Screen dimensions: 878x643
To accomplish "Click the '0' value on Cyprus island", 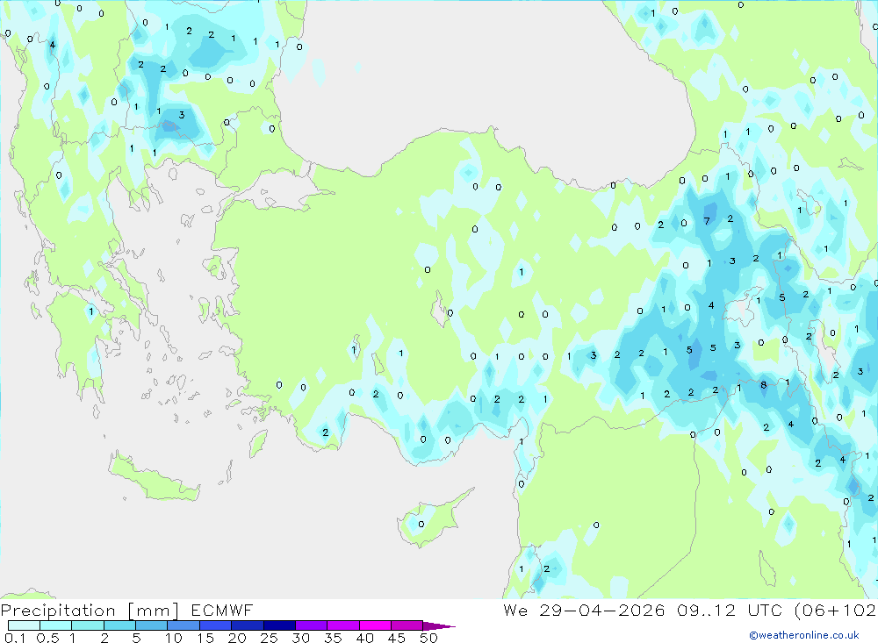I will coord(421,525).
